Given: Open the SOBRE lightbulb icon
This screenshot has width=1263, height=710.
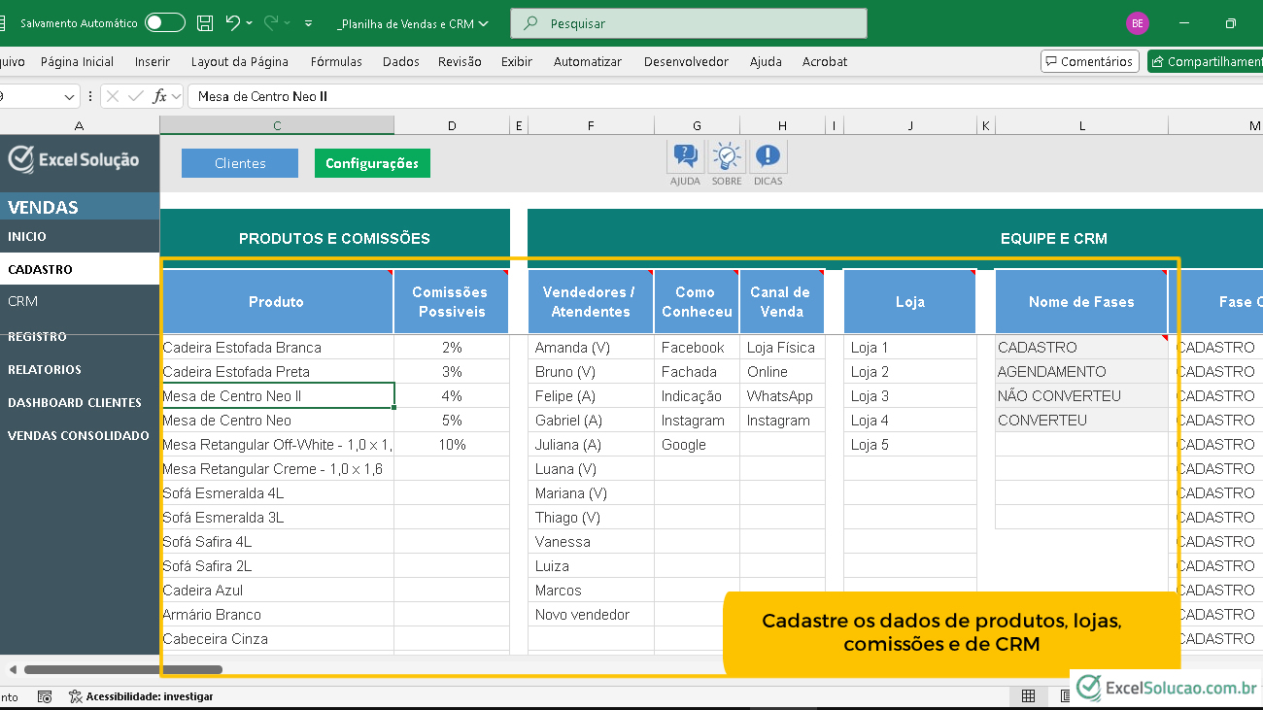Looking at the screenshot, I should tap(726, 156).
